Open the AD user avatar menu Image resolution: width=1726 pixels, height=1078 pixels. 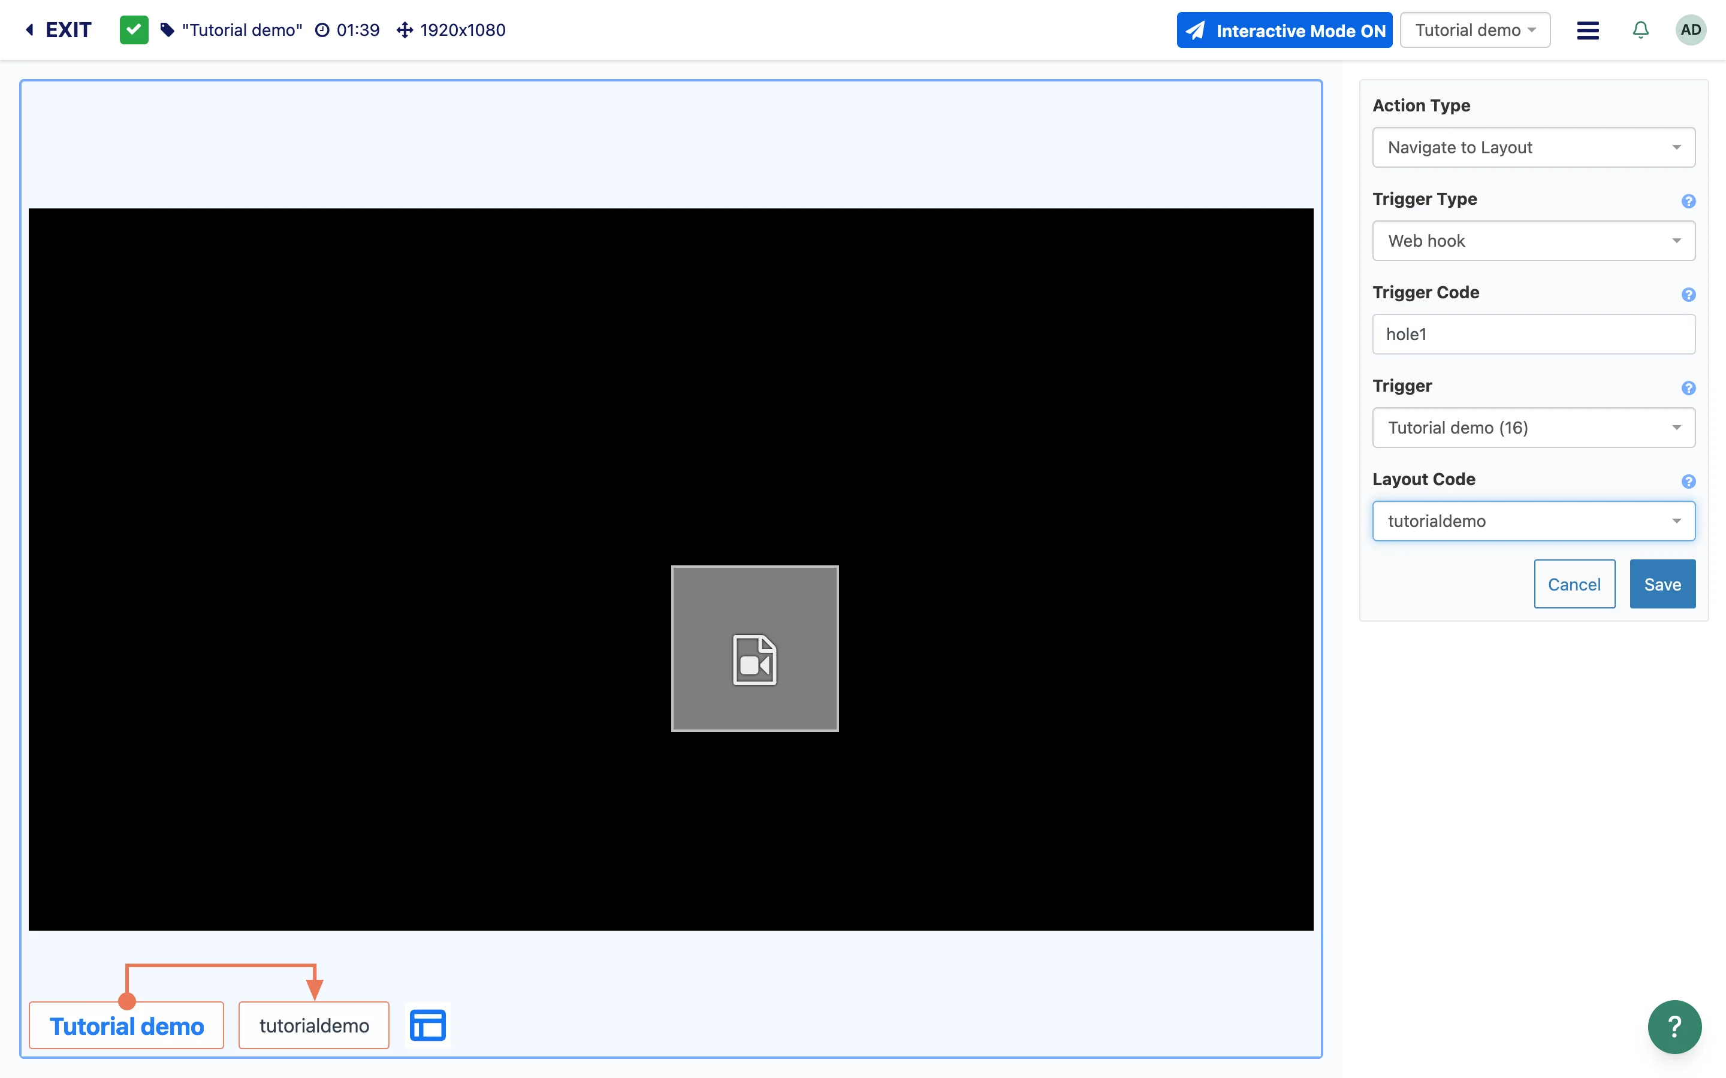click(1690, 30)
